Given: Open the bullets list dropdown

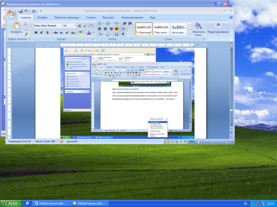Looking at the screenshot, I should [104, 24].
